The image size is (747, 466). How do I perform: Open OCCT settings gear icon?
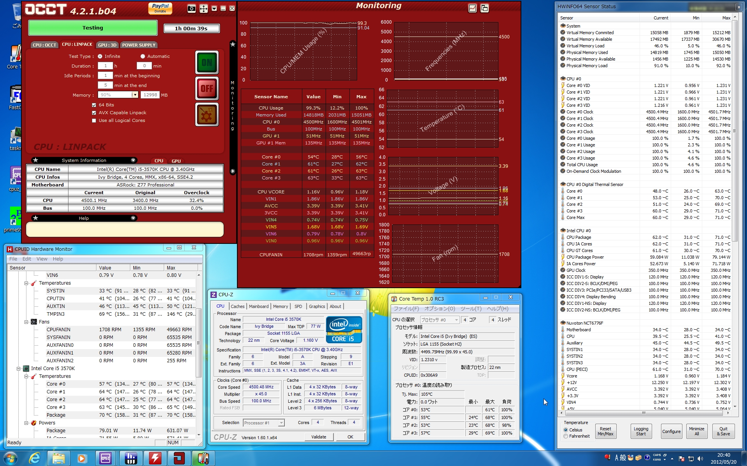pos(207,115)
